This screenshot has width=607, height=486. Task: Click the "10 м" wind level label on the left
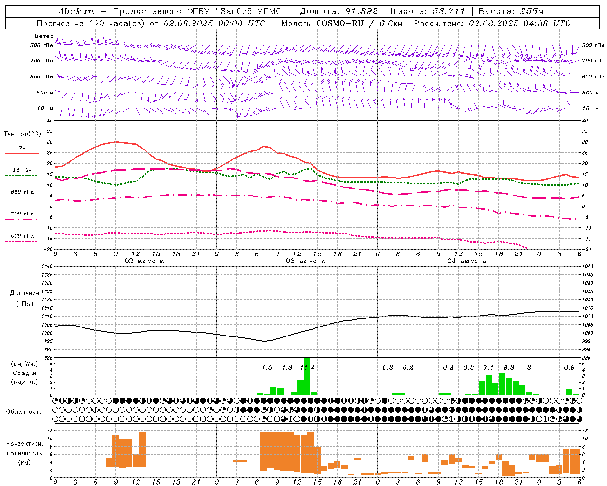click(x=45, y=109)
